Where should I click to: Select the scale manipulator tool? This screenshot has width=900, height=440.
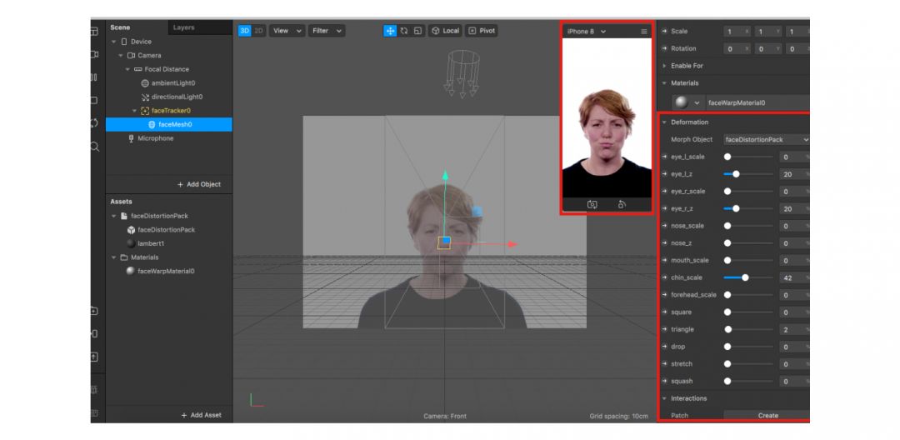417,31
